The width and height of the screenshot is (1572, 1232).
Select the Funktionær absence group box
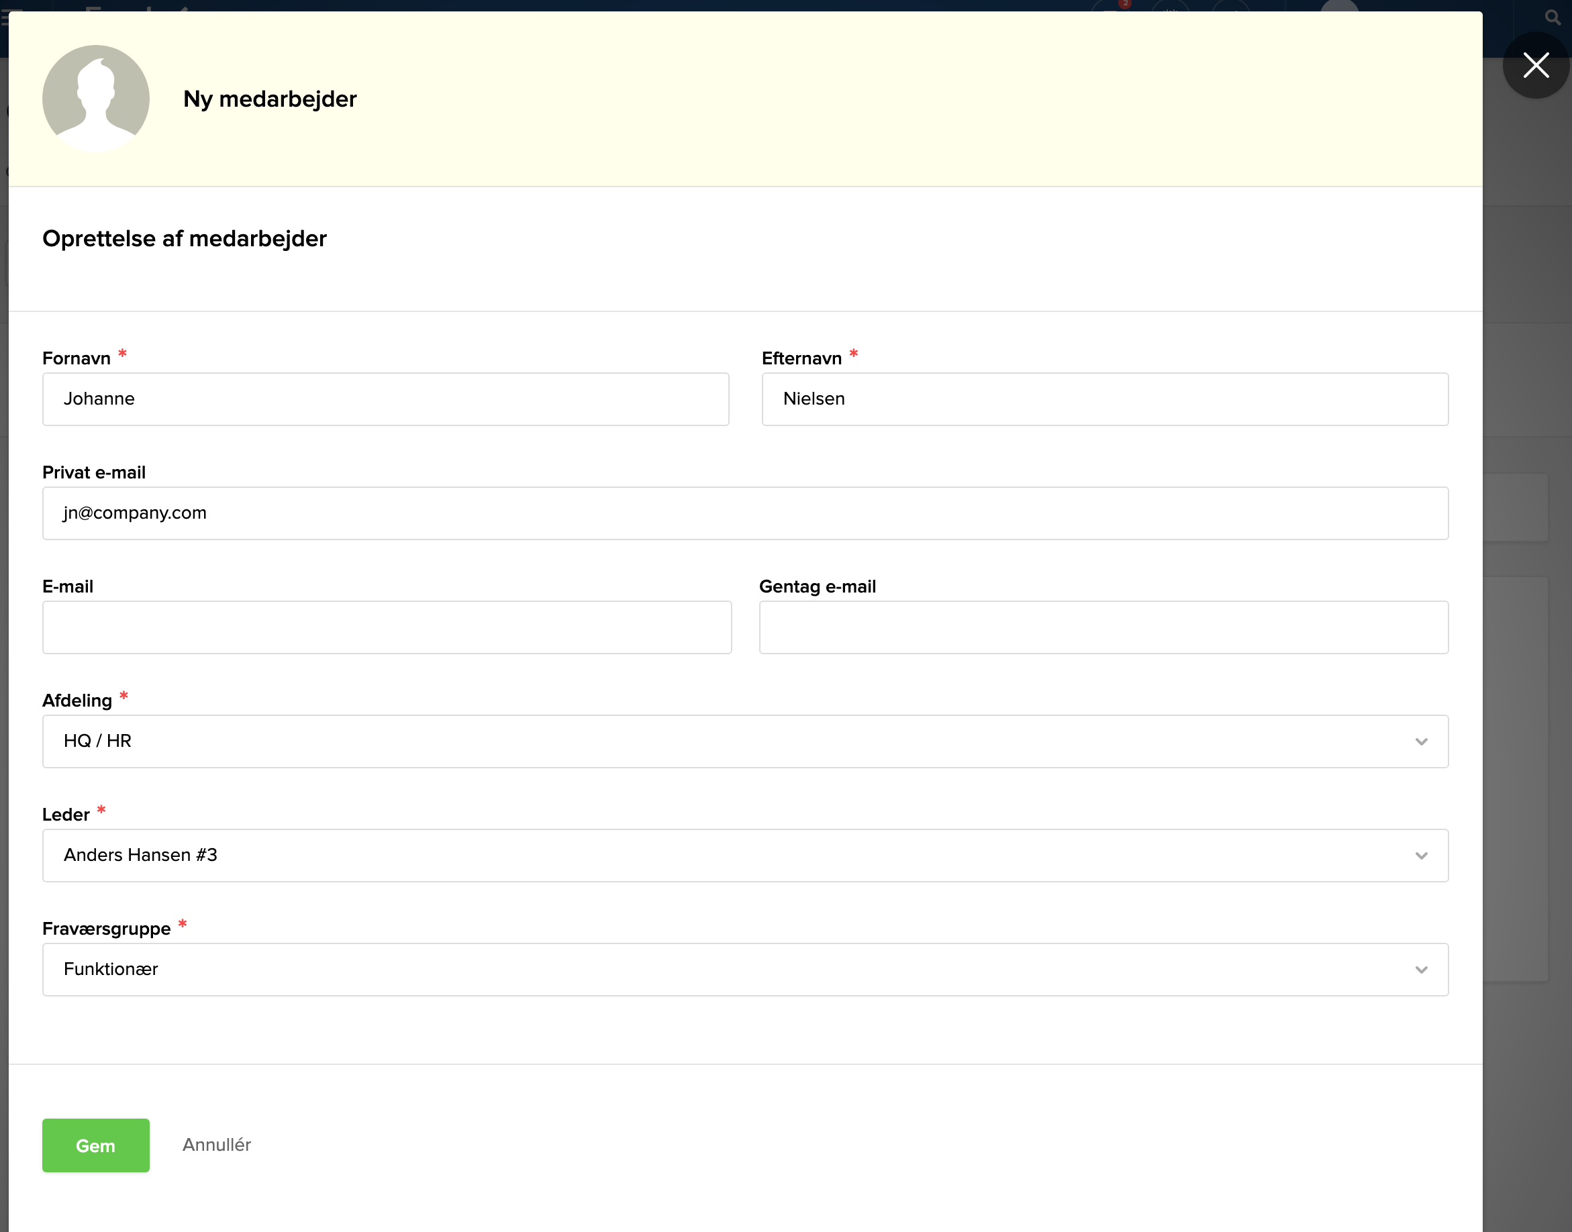pyautogui.click(x=722, y=970)
